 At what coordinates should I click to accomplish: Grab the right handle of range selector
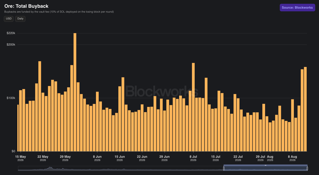(x=307, y=168)
